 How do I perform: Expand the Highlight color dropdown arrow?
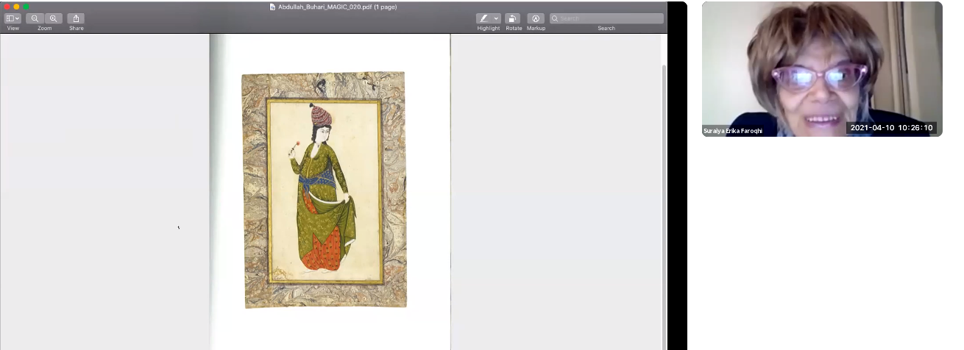point(497,18)
